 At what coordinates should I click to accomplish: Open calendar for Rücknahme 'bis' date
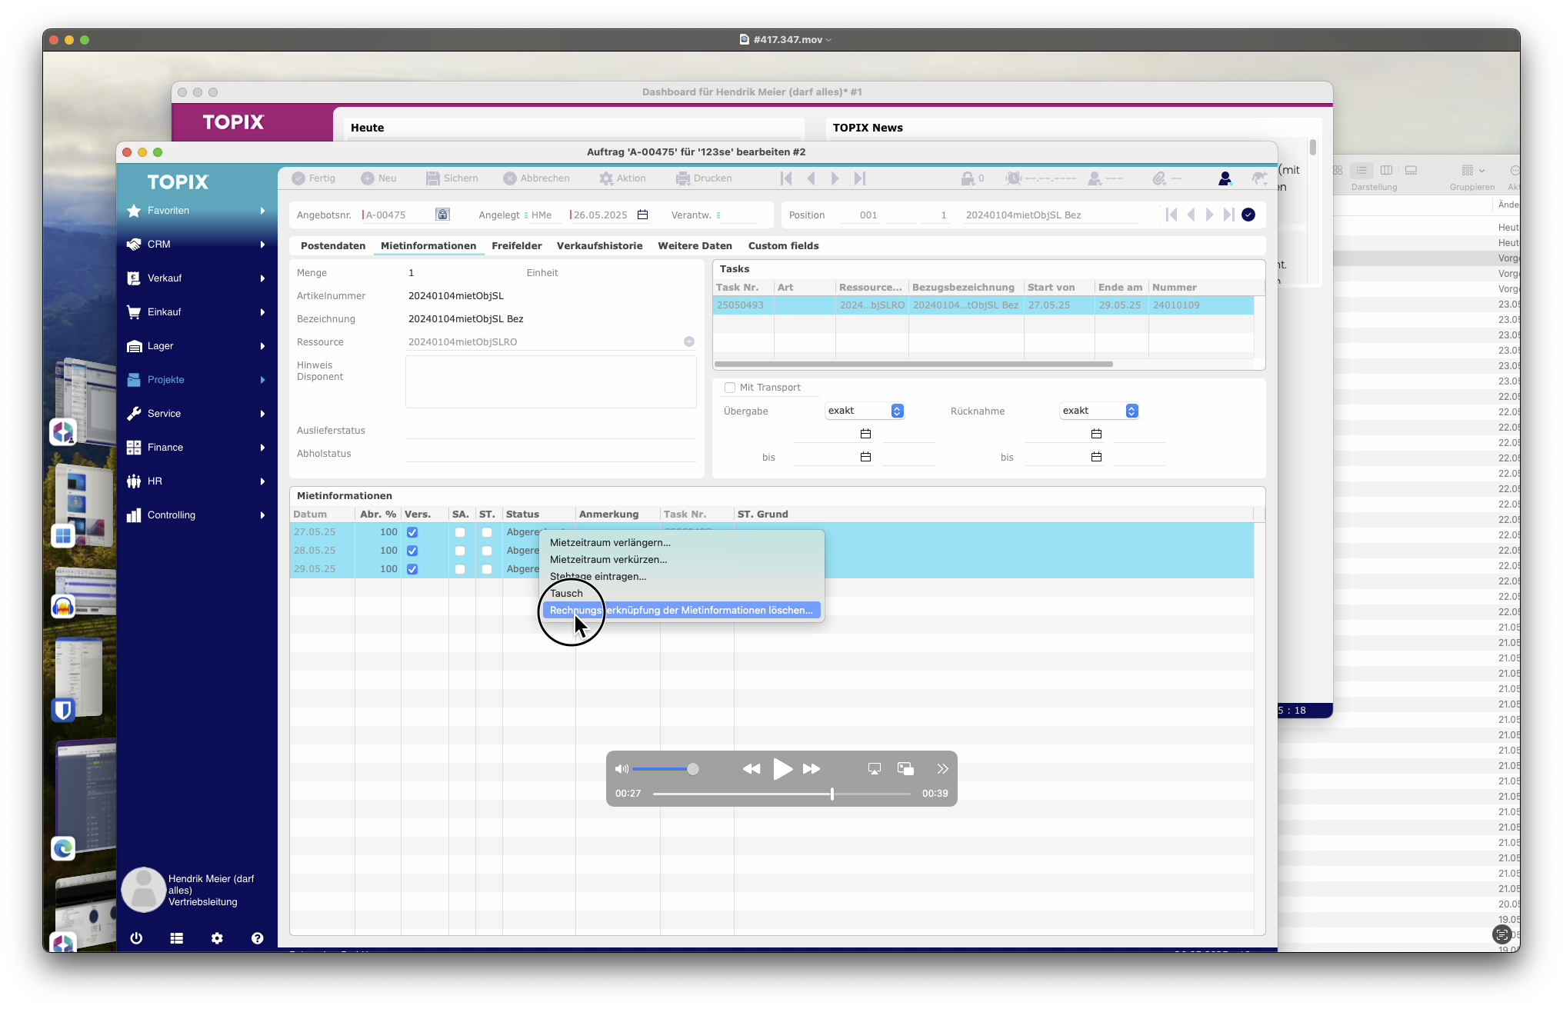click(1096, 457)
